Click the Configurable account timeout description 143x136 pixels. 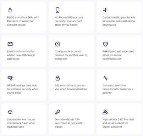71,55
